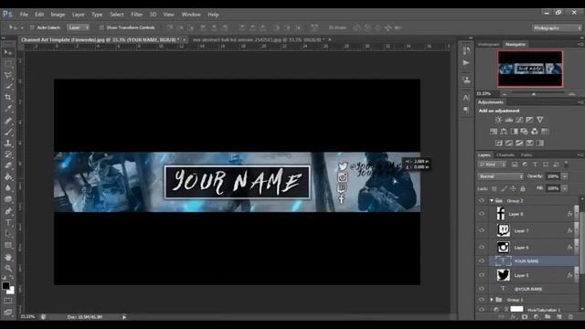Select the Rectangular Marquee tool
This screenshot has width=585, height=329.
click(x=8, y=63)
